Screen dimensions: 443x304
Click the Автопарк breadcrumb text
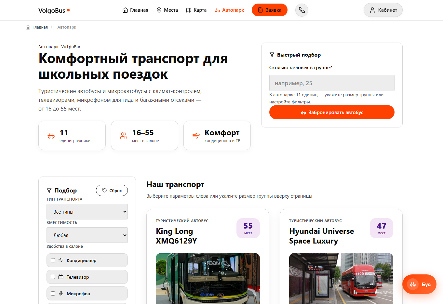[67, 27]
